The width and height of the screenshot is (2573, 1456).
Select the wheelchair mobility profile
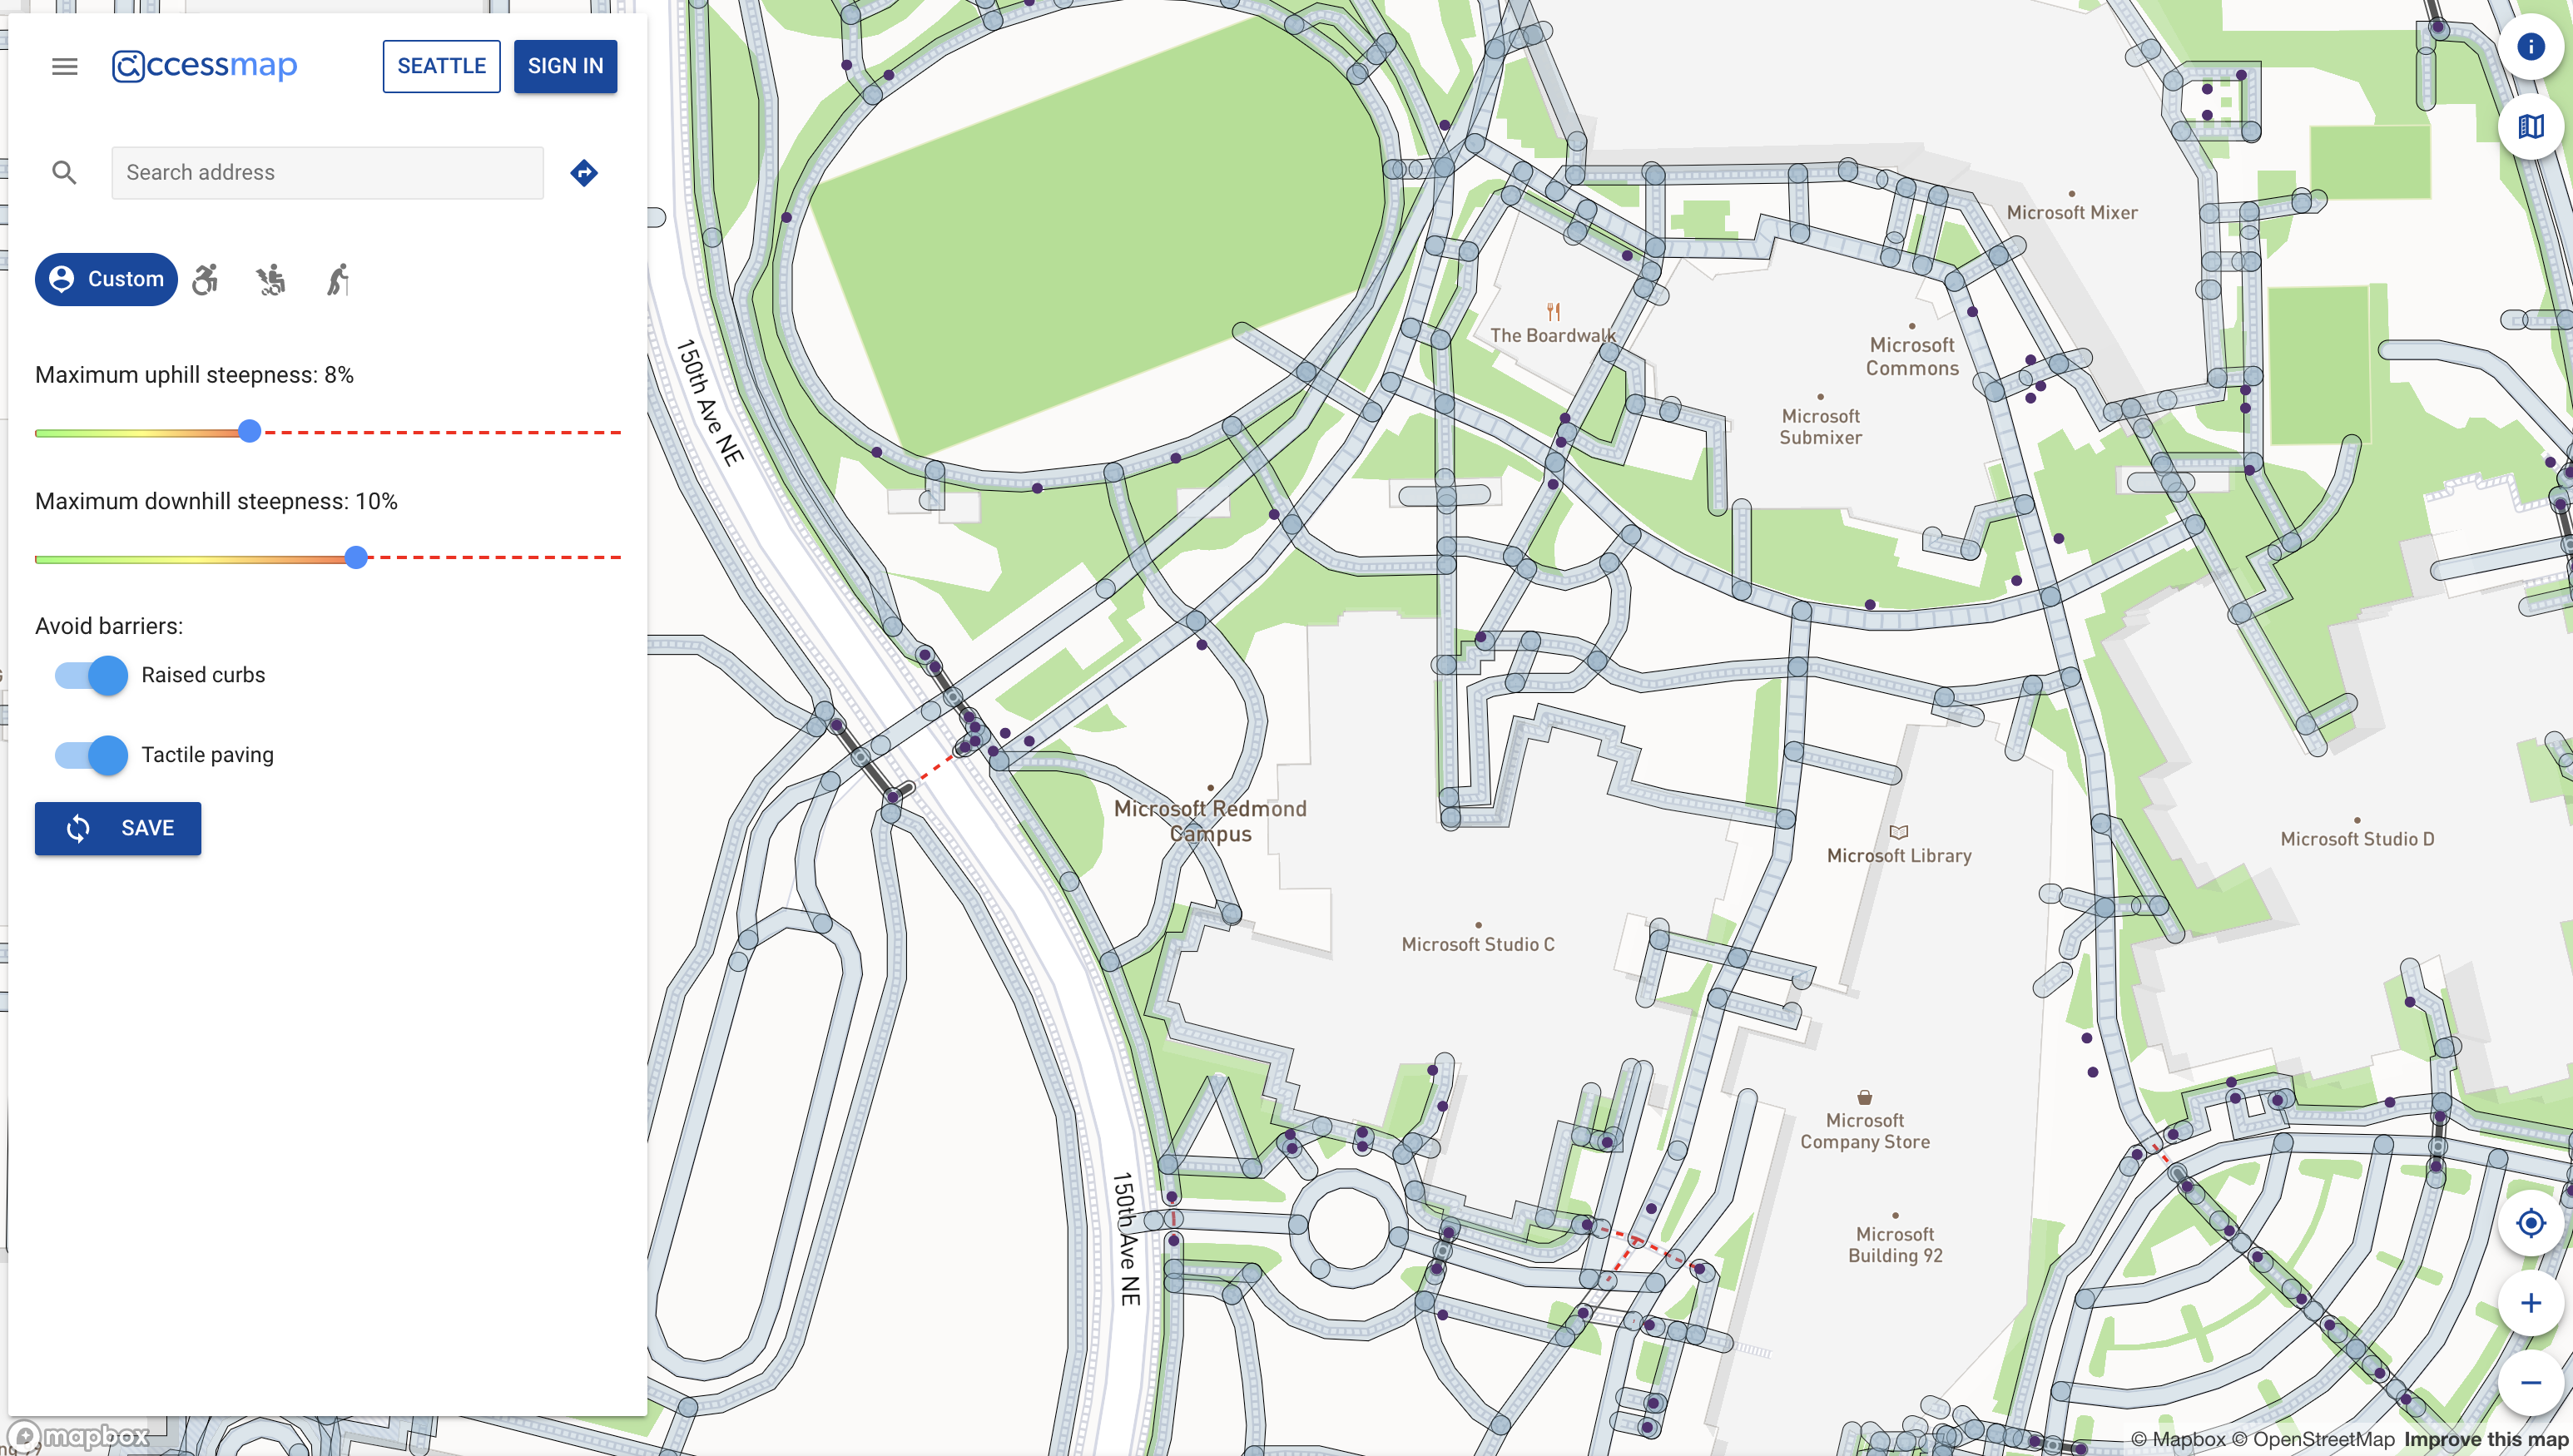pos(206,279)
